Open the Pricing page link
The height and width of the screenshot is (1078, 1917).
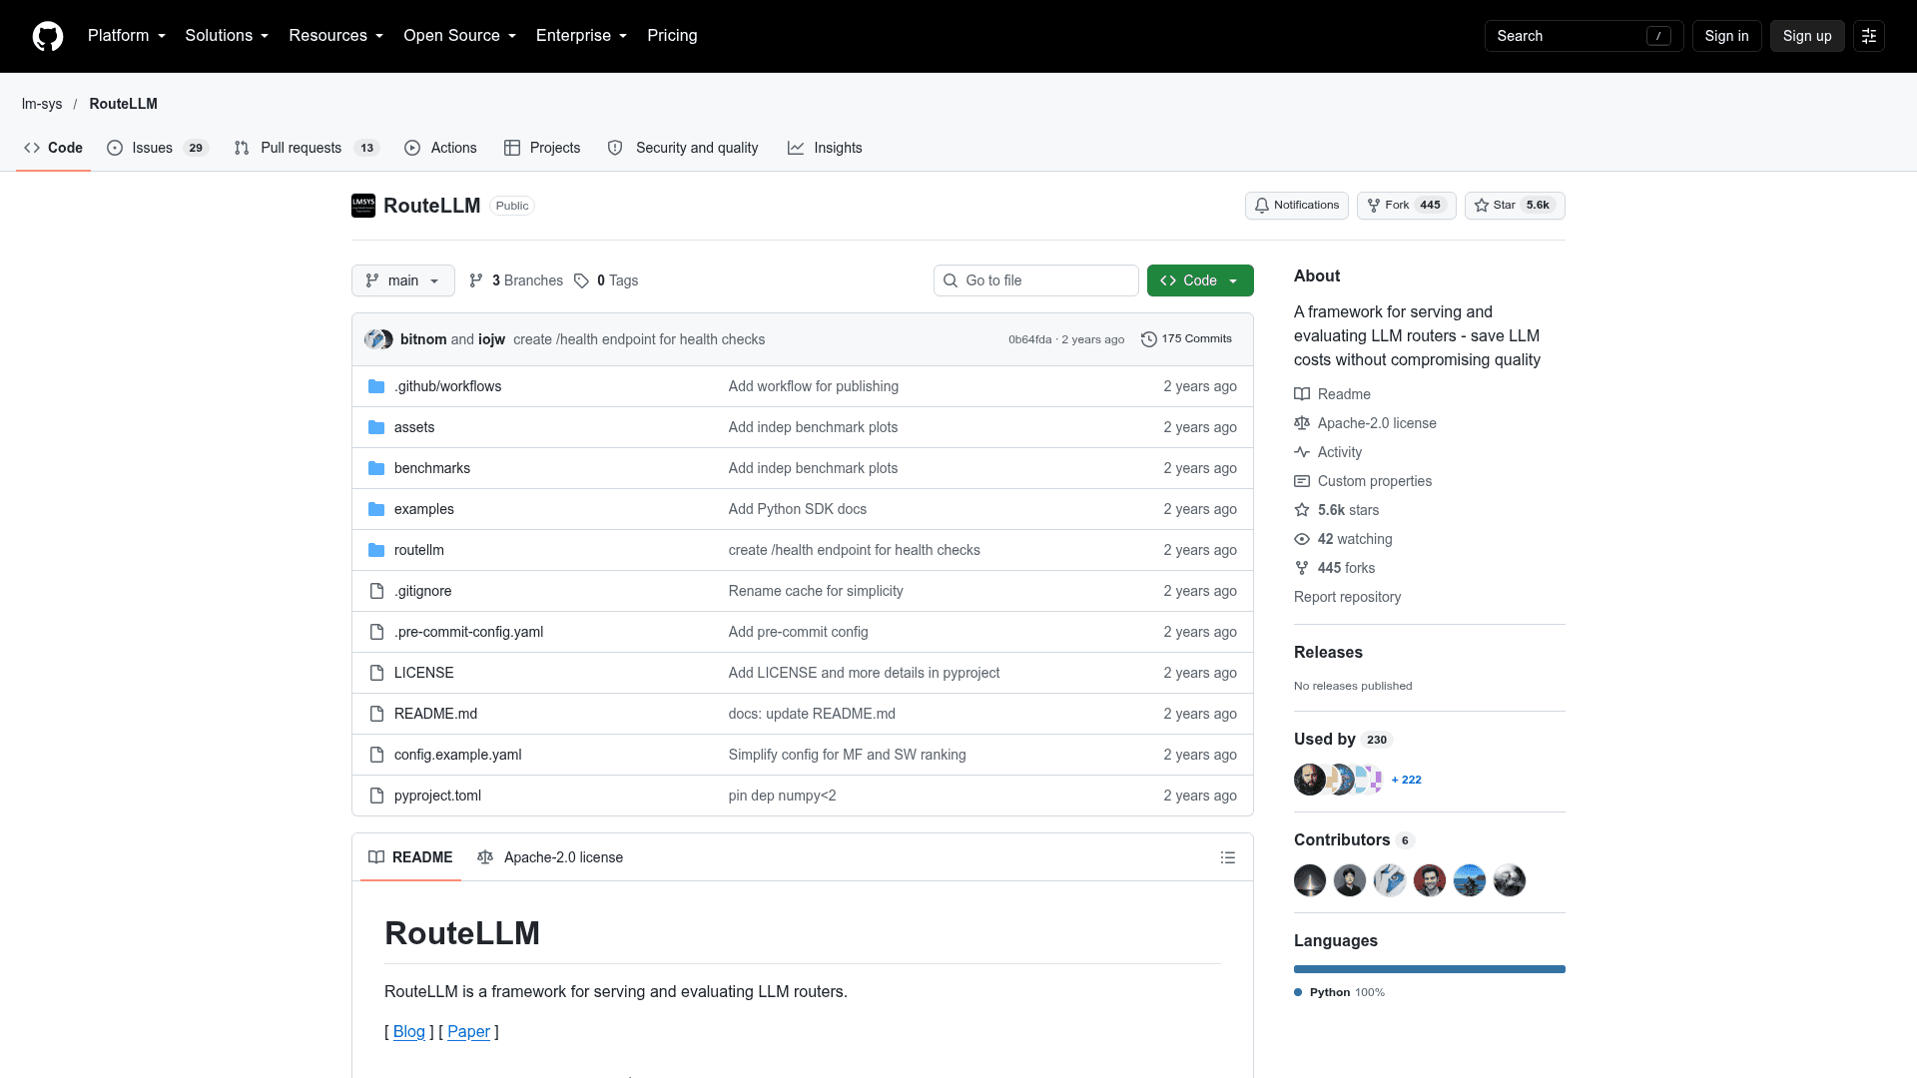coord(672,36)
